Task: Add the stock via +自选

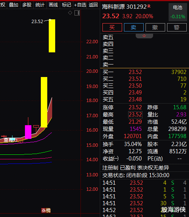Action: tap(80, 5)
